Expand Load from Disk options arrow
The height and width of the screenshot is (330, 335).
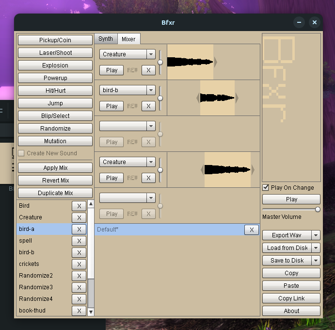(x=316, y=248)
